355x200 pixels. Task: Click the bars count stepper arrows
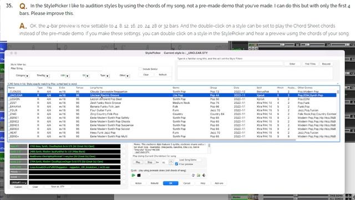(171, 162)
